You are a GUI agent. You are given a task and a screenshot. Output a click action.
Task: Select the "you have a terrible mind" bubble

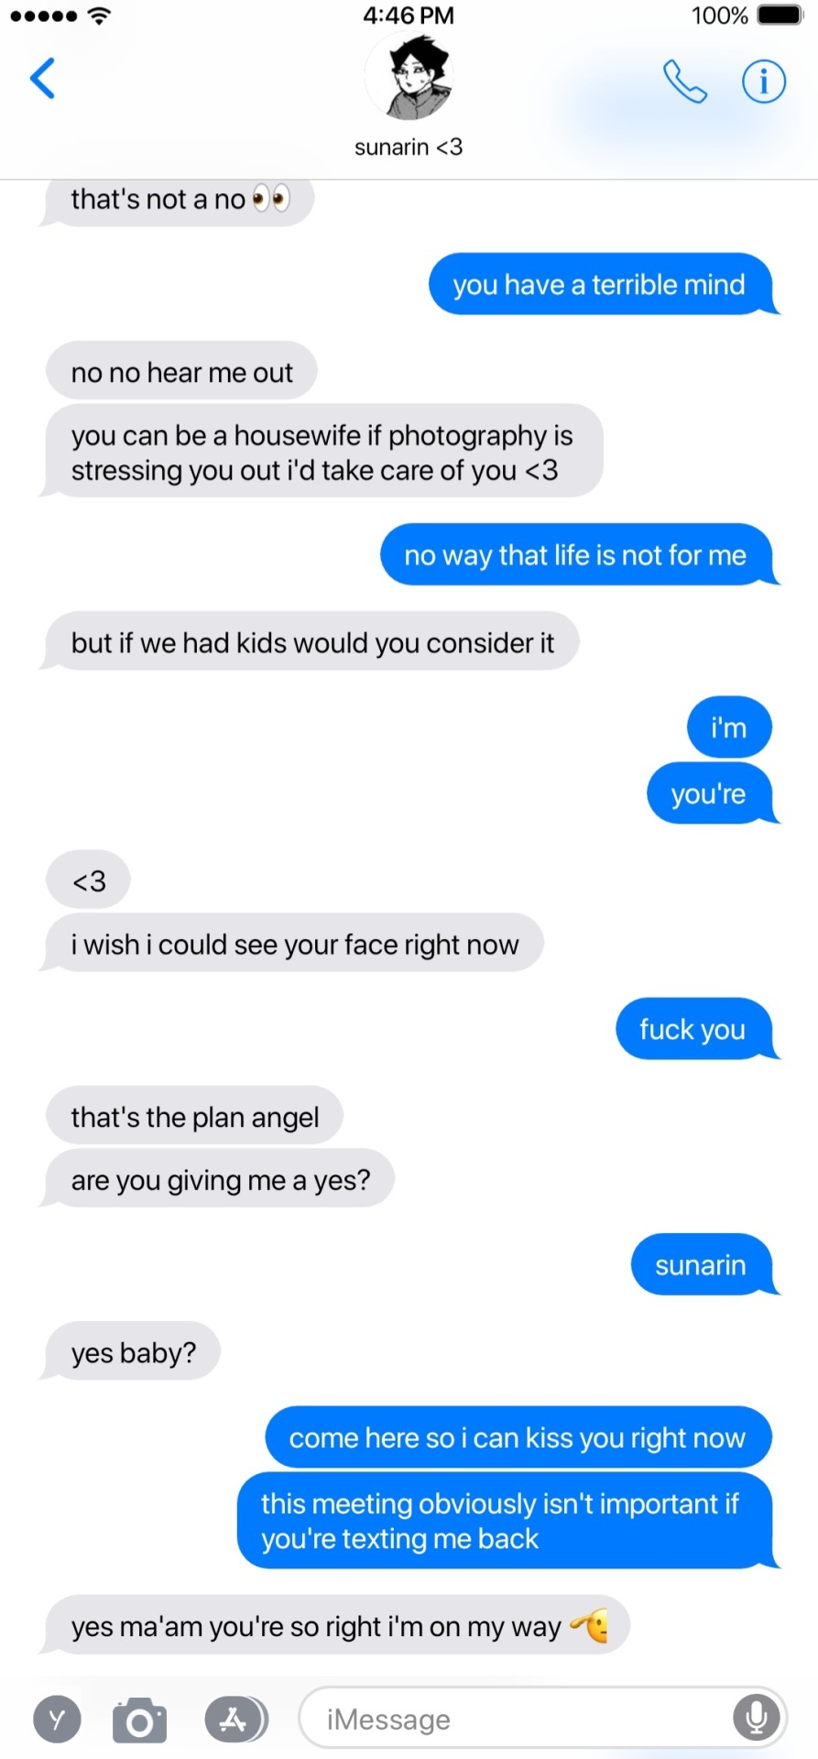tap(602, 284)
